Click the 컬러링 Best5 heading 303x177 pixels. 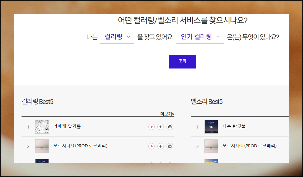pyautogui.click(x=38, y=102)
